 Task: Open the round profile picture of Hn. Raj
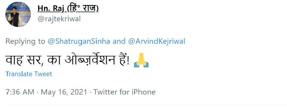pos(18,14)
